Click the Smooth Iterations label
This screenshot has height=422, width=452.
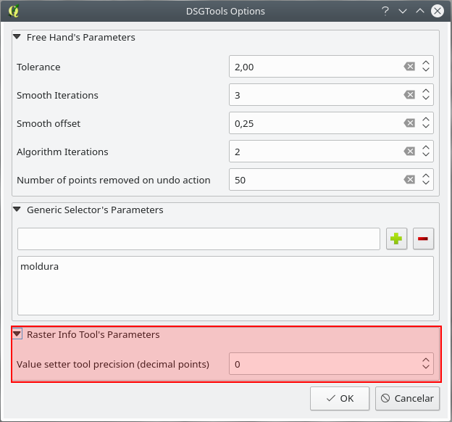coord(57,95)
